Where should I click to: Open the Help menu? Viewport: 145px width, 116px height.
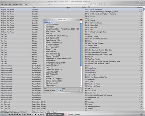click(26, 4)
